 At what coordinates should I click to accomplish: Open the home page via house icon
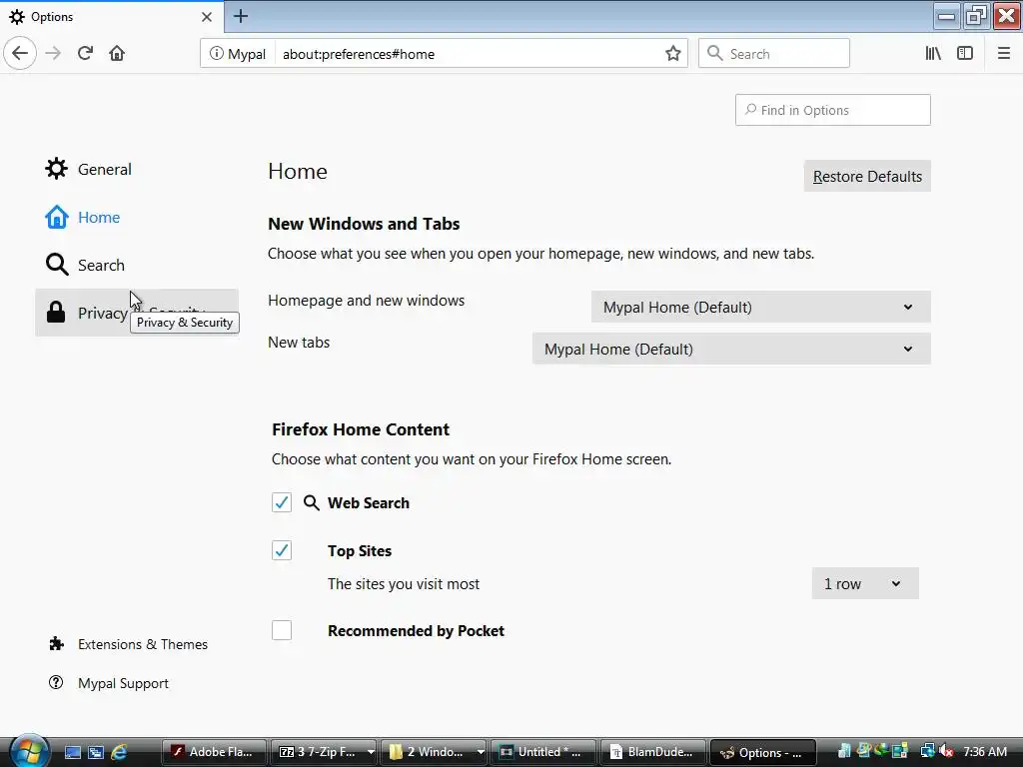click(117, 54)
